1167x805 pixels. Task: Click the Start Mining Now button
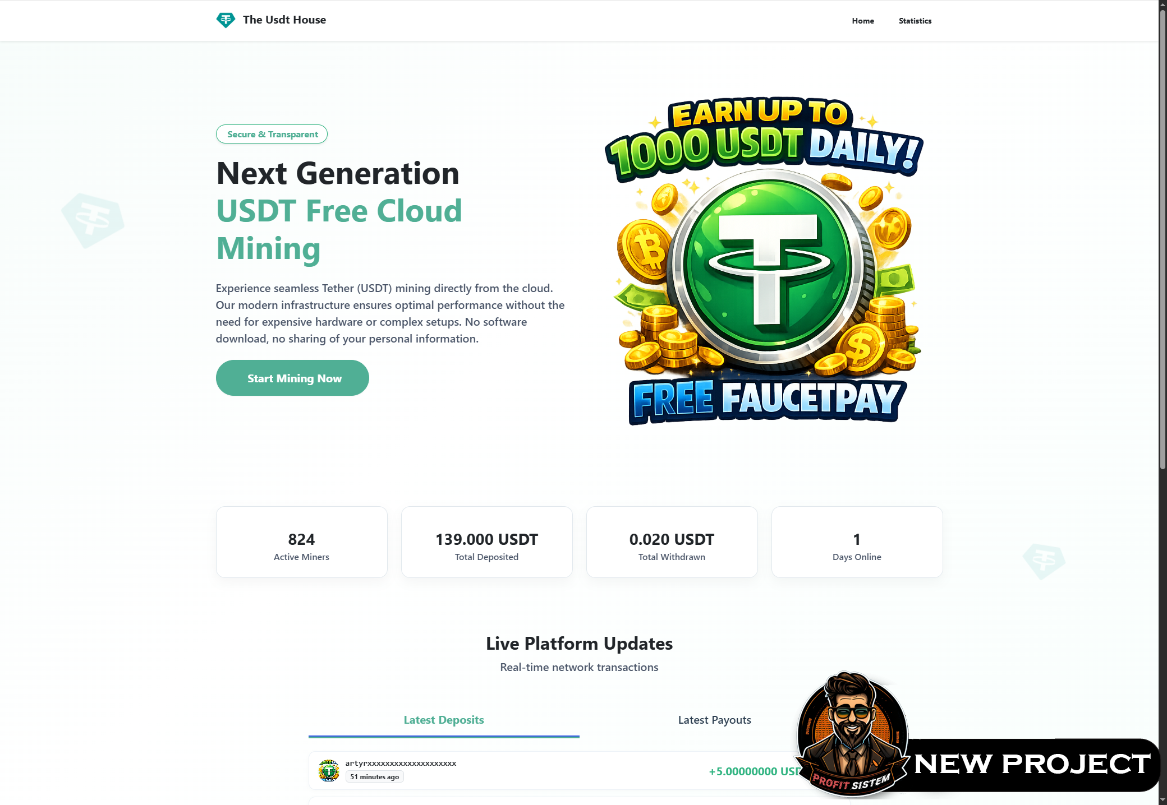coord(292,378)
